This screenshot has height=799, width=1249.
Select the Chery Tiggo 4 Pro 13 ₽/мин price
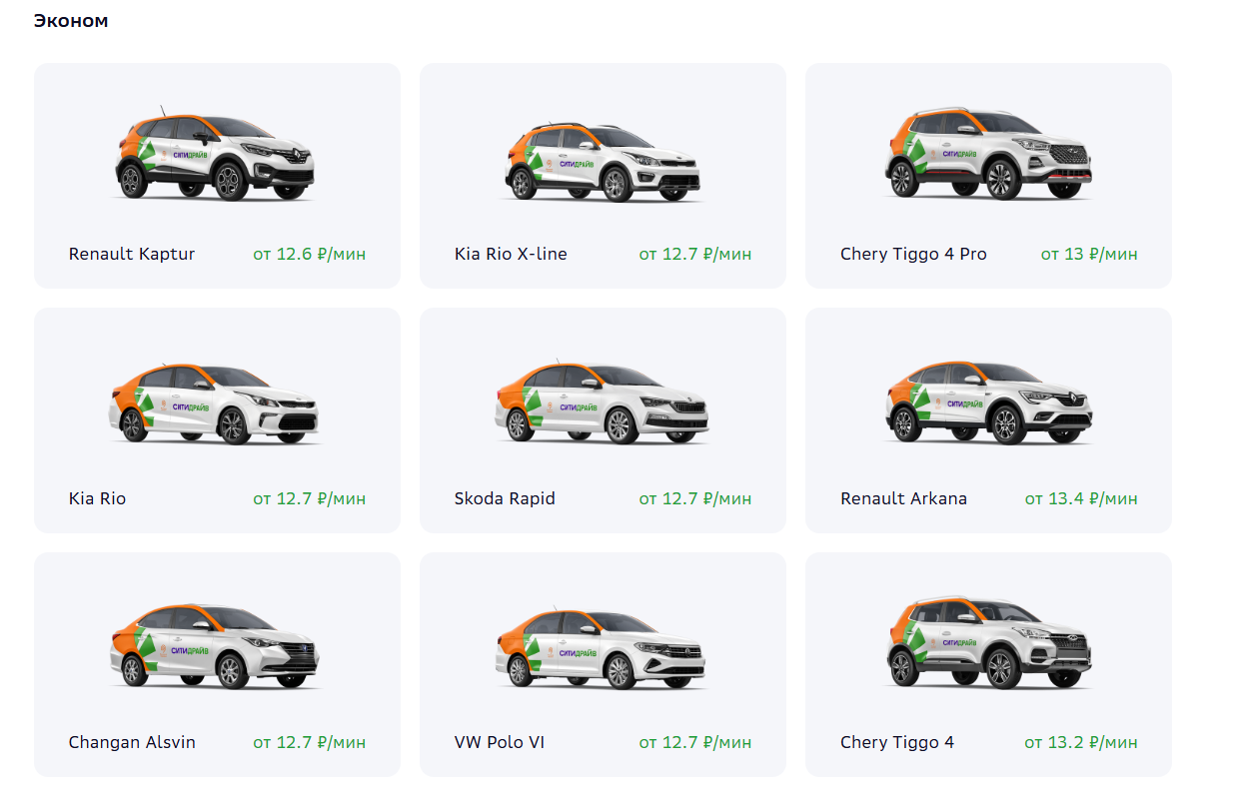(x=1089, y=254)
